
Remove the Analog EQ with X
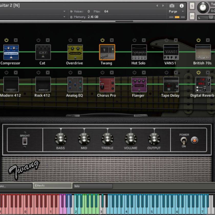pos(80,72)
